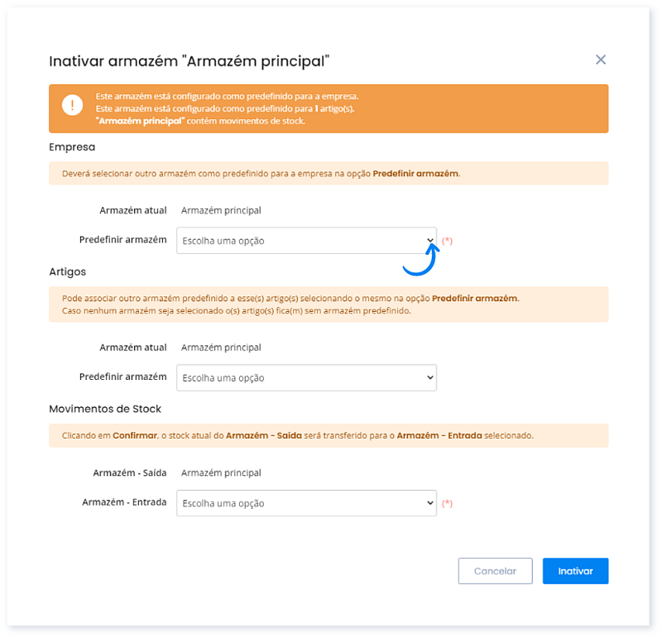
Task: Click the exclamation warning icon in orange banner
Action: click(x=72, y=106)
